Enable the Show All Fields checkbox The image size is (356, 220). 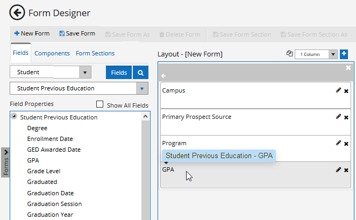click(x=99, y=105)
